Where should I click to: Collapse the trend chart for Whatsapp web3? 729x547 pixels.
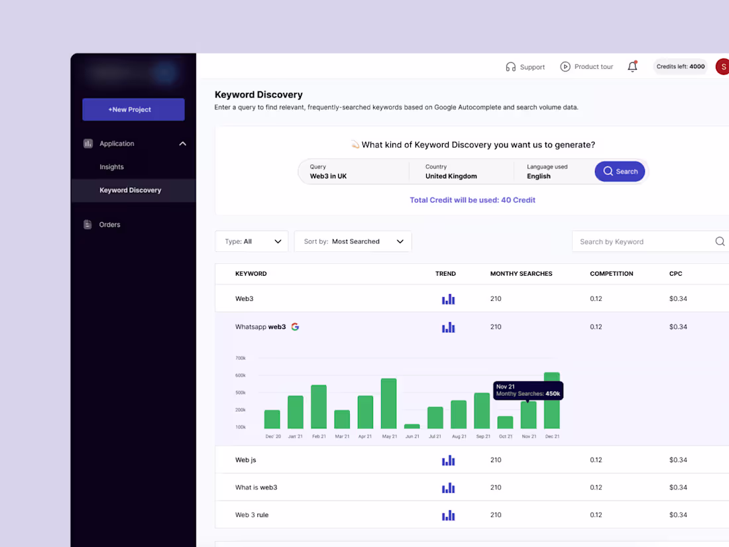(449, 327)
